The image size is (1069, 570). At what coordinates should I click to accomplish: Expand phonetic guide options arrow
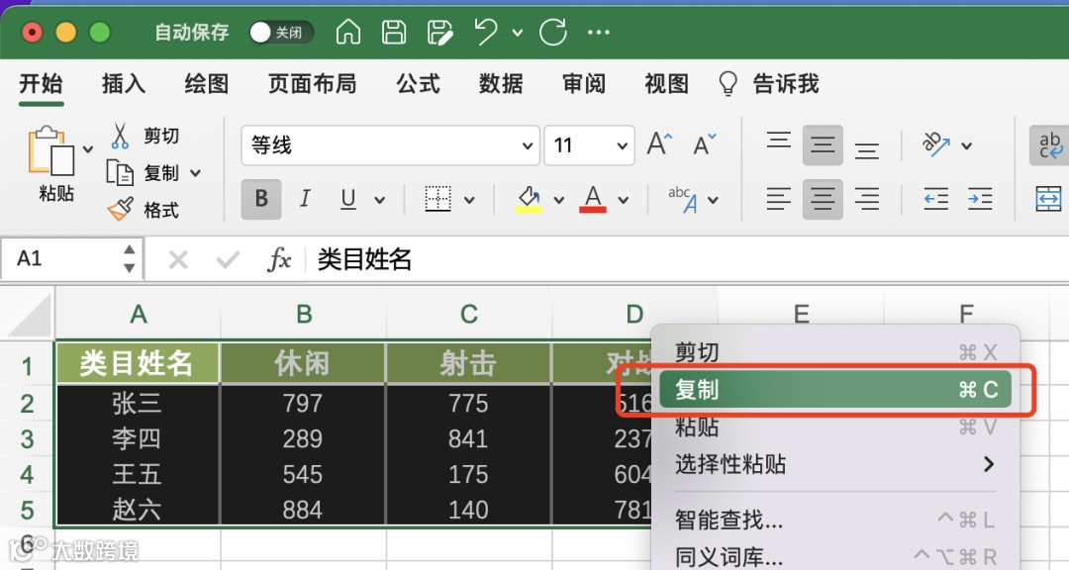713,200
